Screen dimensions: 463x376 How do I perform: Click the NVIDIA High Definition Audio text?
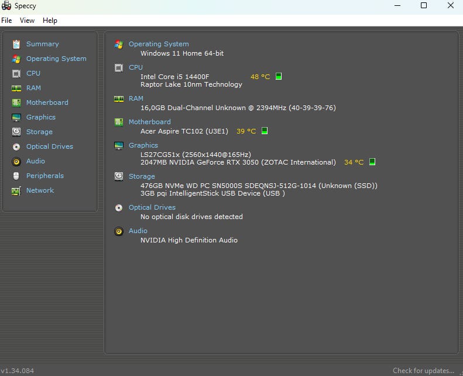click(x=189, y=240)
